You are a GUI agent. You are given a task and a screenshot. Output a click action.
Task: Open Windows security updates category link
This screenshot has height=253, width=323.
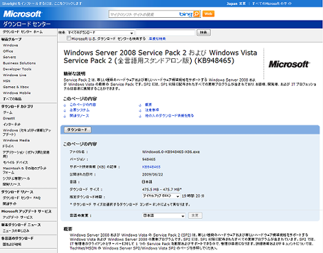click(x=27, y=132)
